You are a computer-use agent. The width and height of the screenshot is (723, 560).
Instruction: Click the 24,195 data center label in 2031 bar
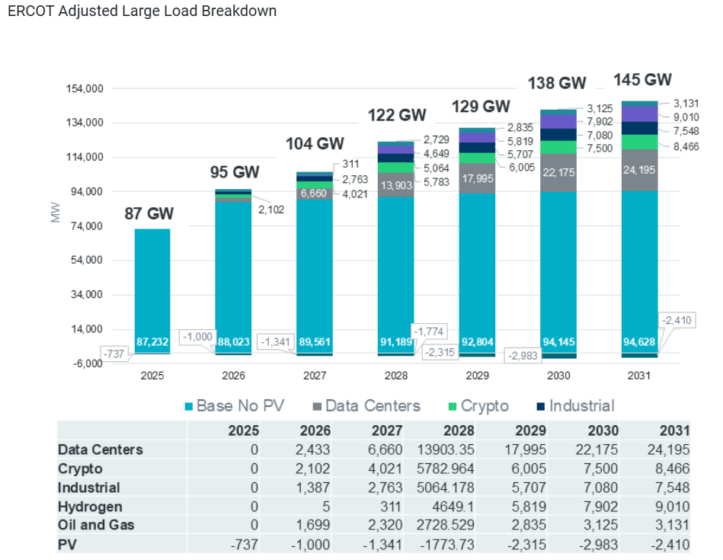[x=639, y=170]
